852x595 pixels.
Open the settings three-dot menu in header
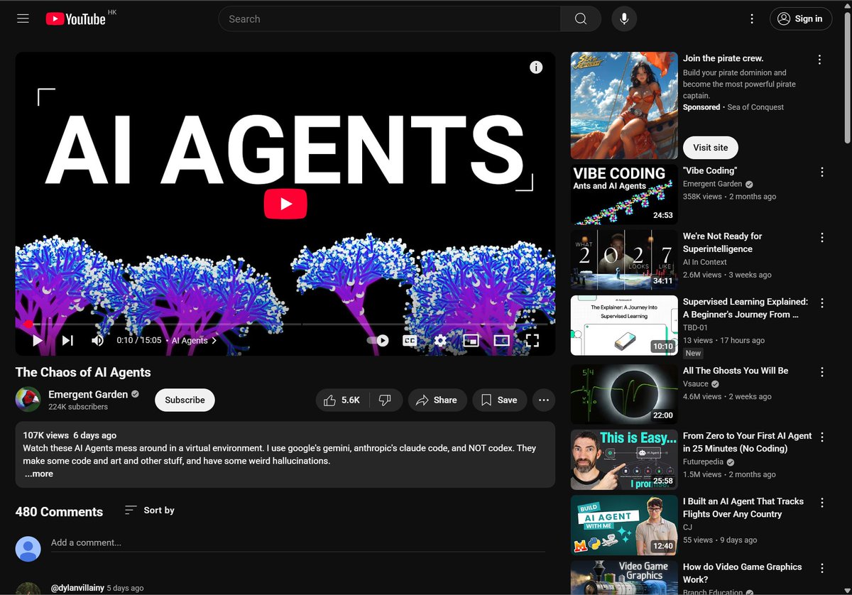pos(752,19)
